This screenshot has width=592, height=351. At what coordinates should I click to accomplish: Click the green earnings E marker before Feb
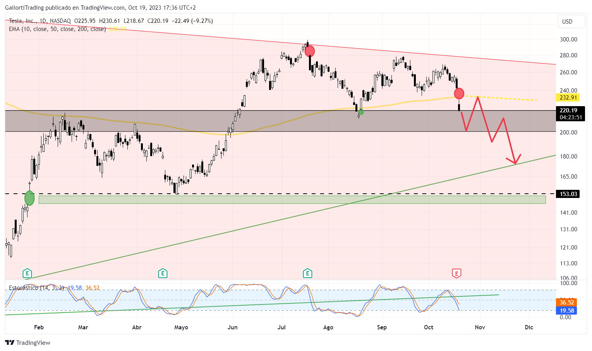(27, 273)
